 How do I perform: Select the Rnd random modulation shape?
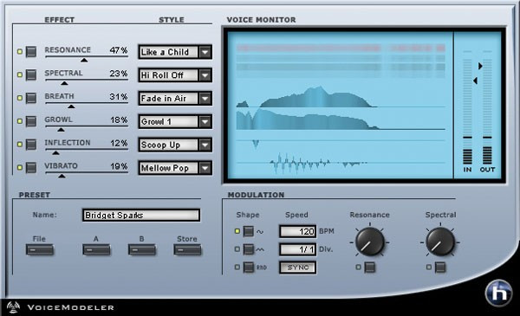point(249,267)
